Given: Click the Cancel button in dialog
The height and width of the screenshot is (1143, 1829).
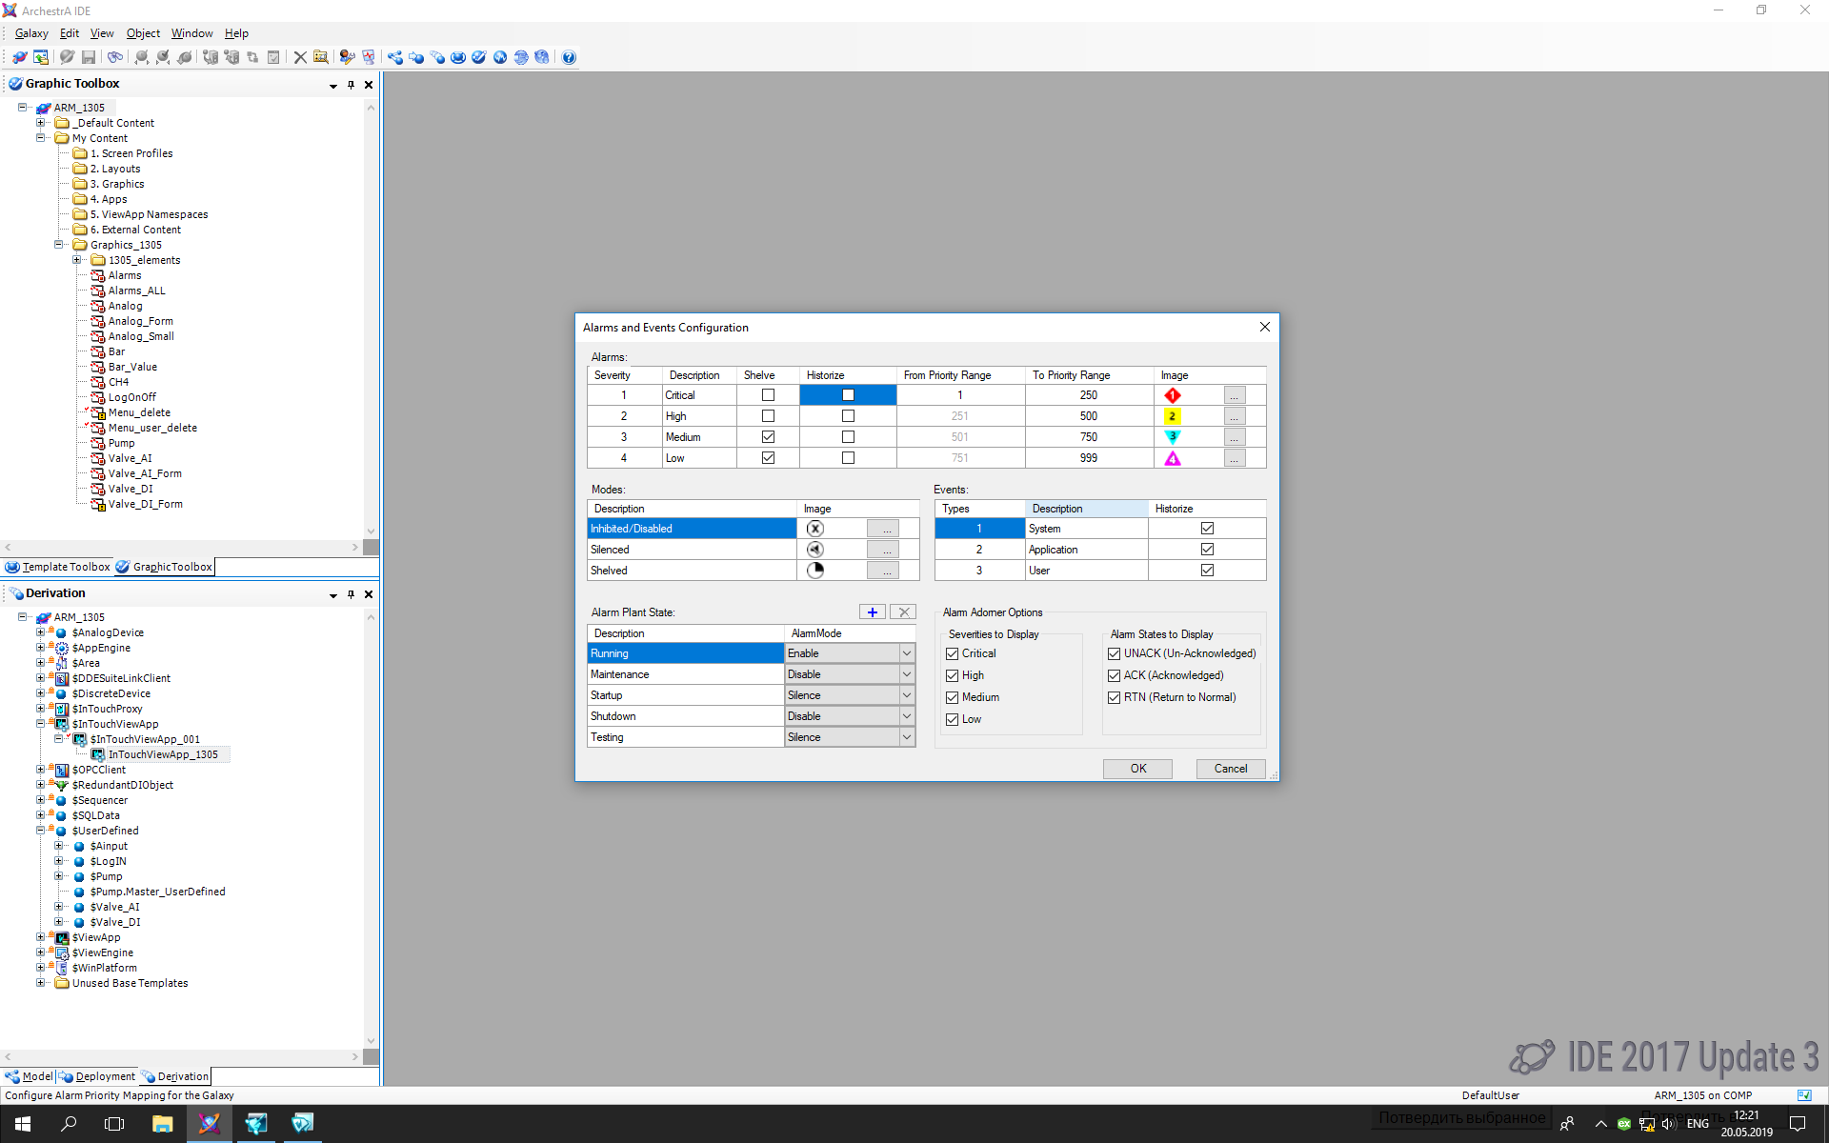Looking at the screenshot, I should pyautogui.click(x=1230, y=769).
